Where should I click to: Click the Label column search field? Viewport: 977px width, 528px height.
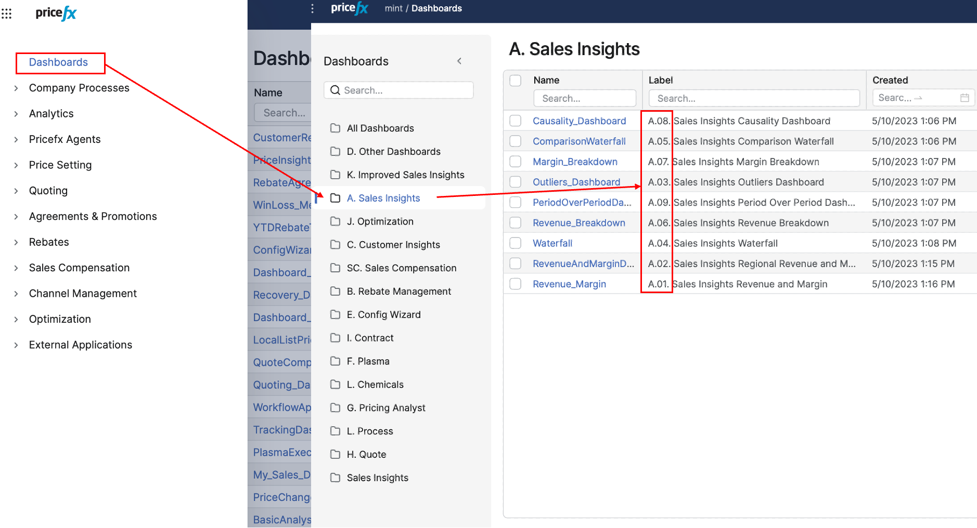coord(754,98)
